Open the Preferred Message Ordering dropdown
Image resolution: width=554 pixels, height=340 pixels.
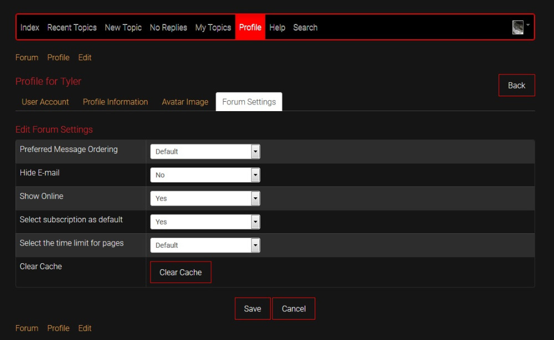click(205, 151)
